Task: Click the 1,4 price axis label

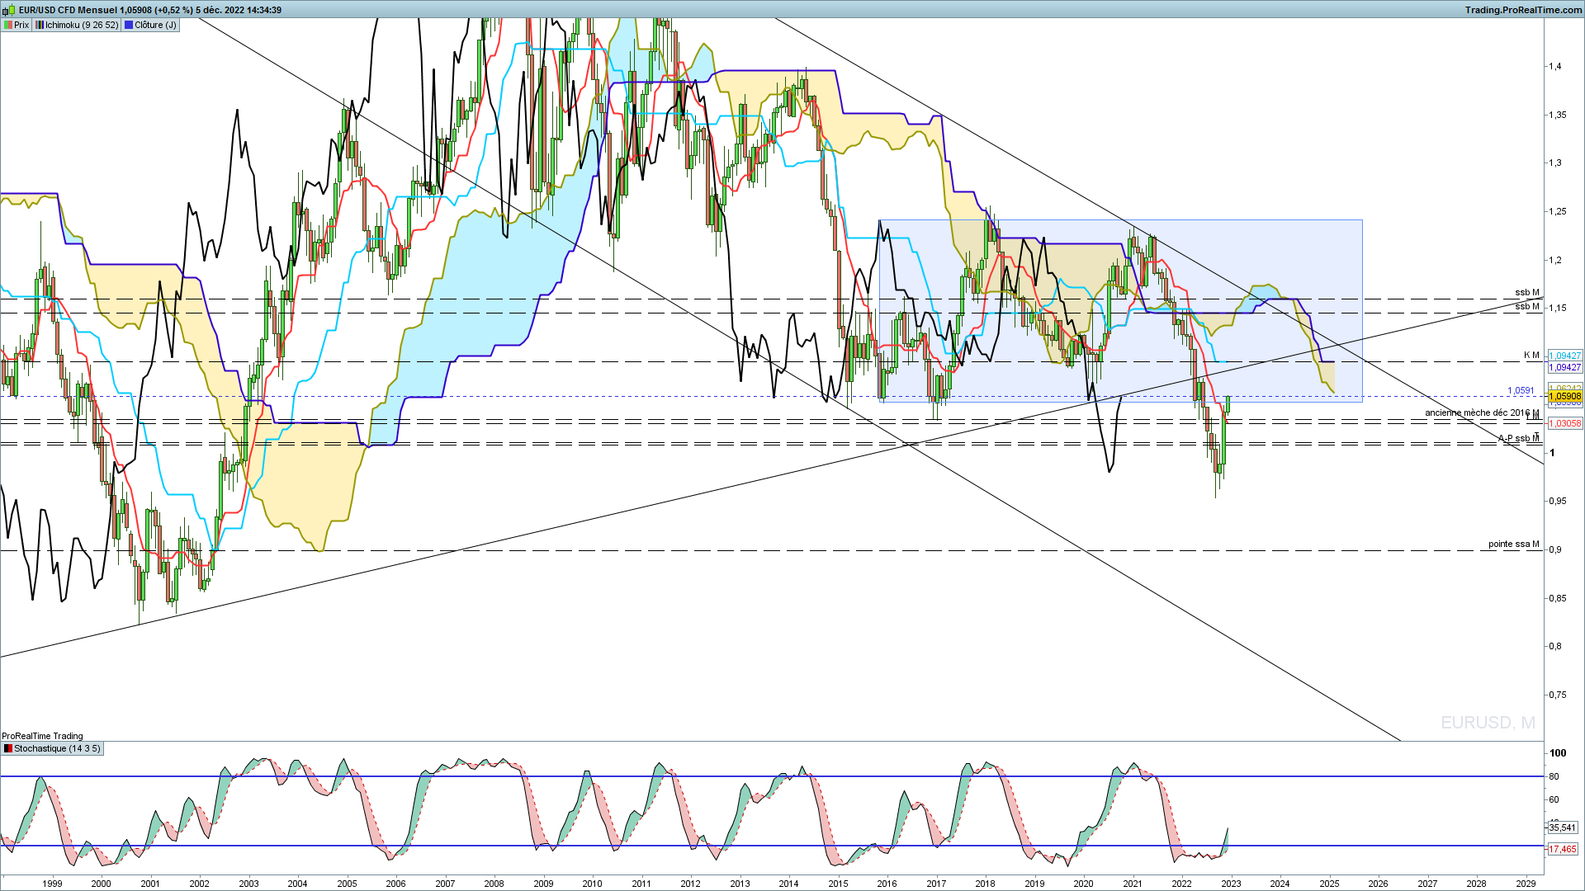Action: pos(1554,66)
